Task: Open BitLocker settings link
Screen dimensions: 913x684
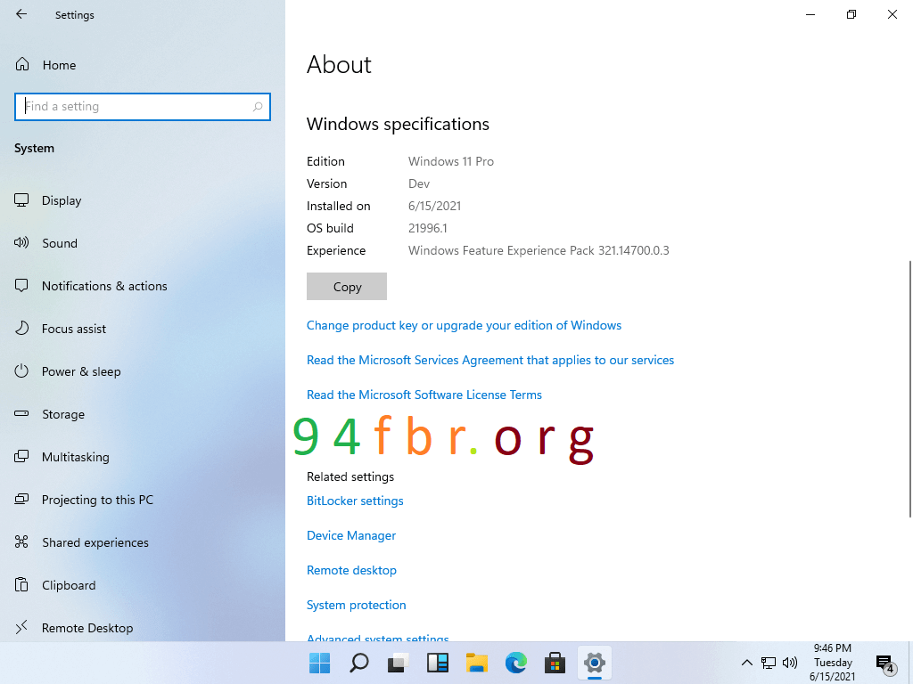Action: (x=355, y=501)
